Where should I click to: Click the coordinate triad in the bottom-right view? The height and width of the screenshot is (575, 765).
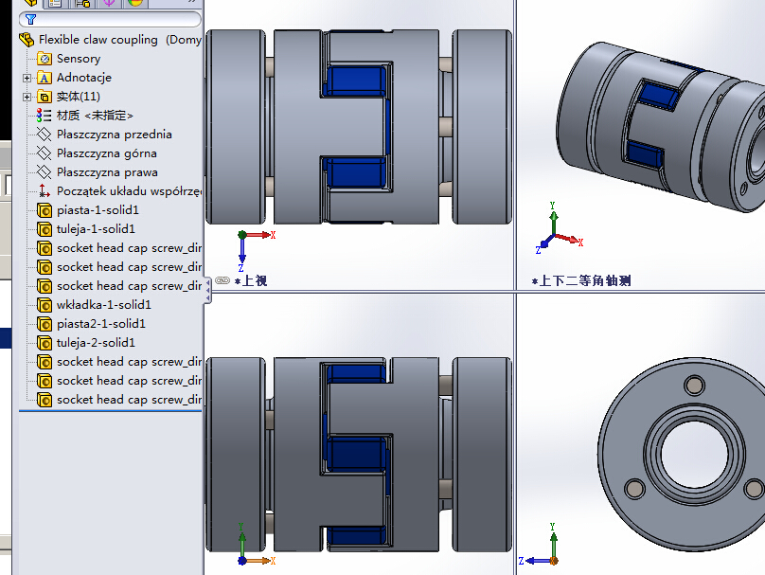click(539, 545)
